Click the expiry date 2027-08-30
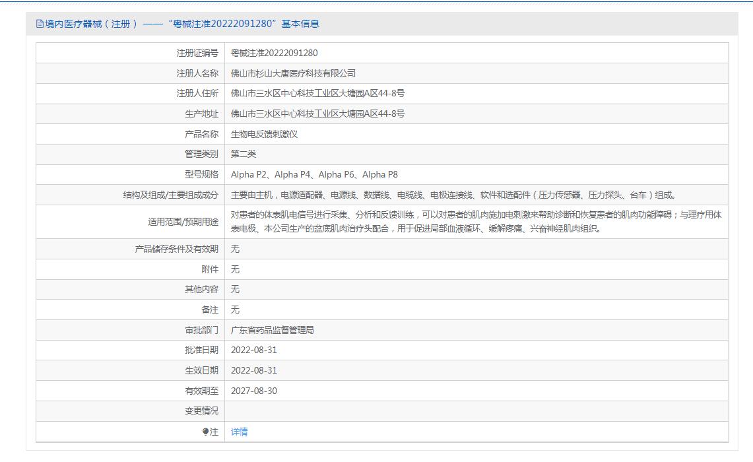Viewport: 753px width, 462px height. (254, 391)
